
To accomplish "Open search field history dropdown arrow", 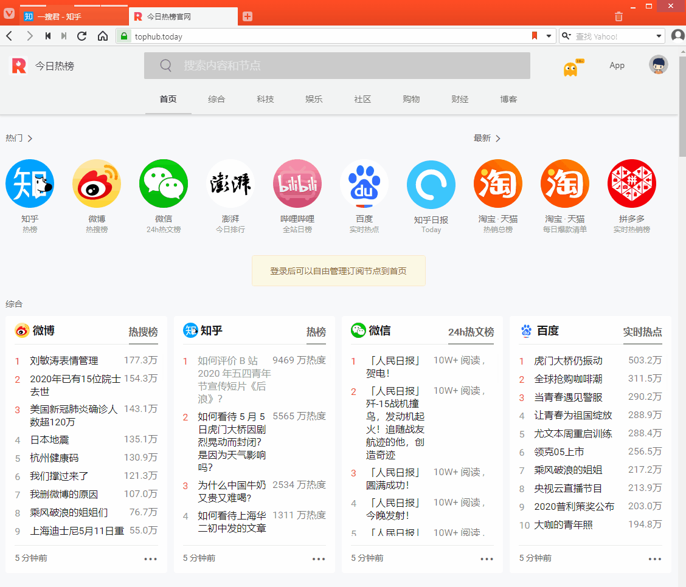I will [659, 36].
